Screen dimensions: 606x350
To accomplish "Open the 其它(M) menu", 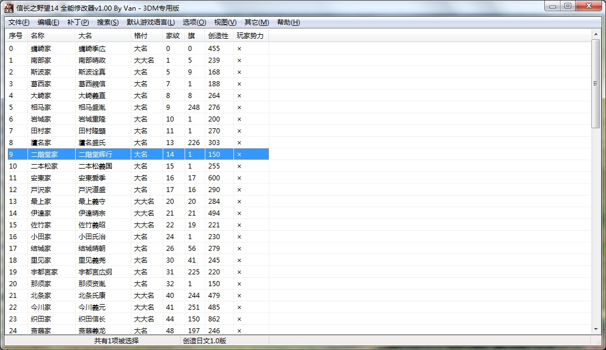I will pyautogui.click(x=256, y=22).
